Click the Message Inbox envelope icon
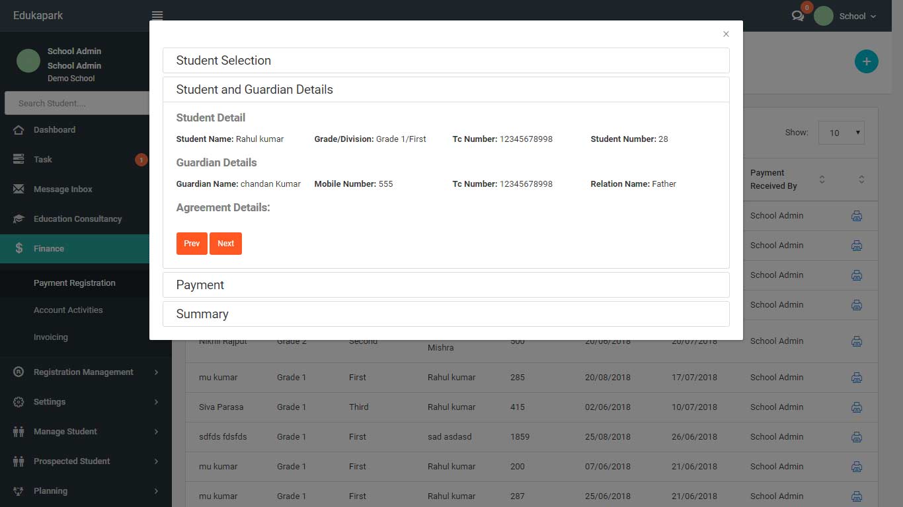This screenshot has height=507, width=903. coord(19,189)
